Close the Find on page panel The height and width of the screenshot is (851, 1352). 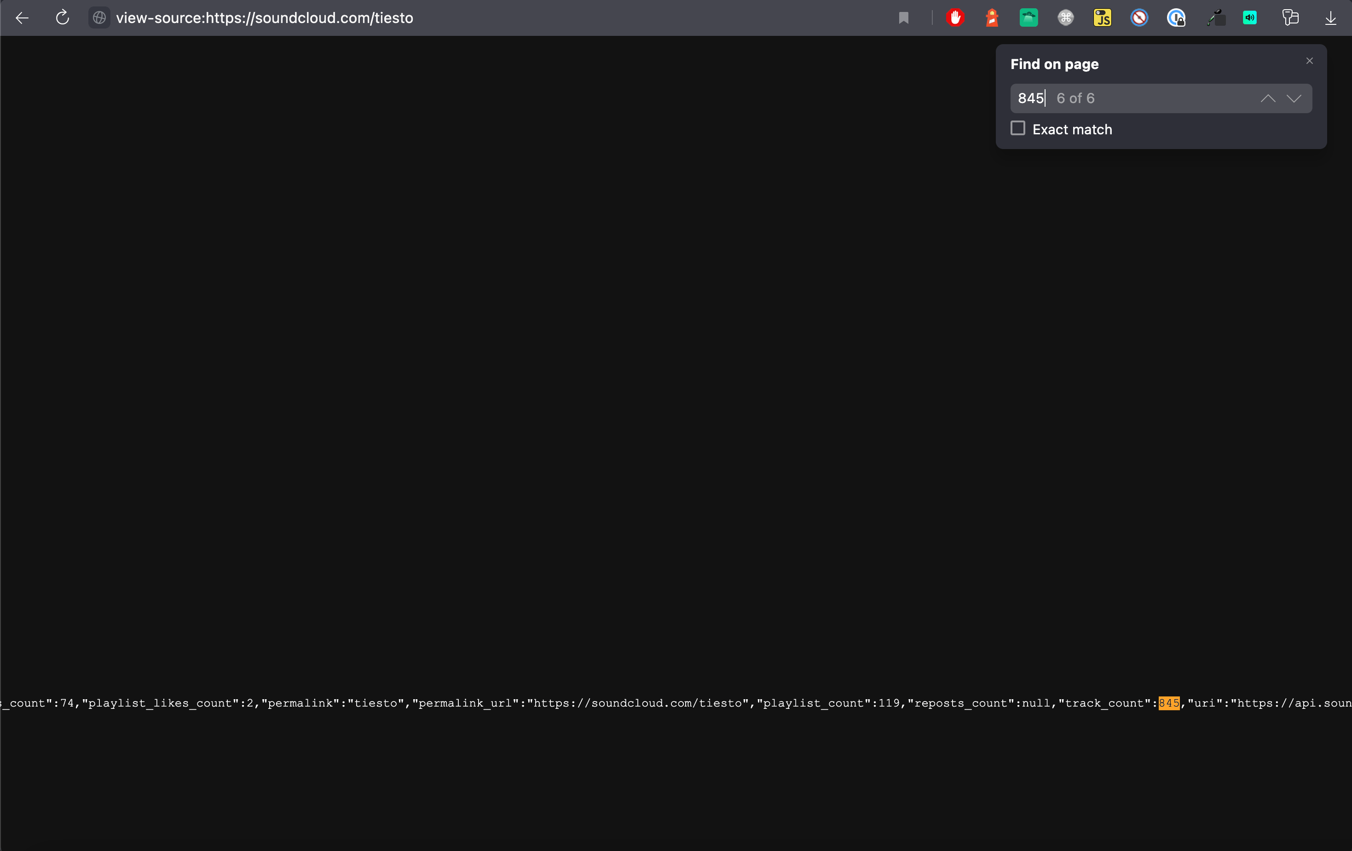pyautogui.click(x=1309, y=61)
